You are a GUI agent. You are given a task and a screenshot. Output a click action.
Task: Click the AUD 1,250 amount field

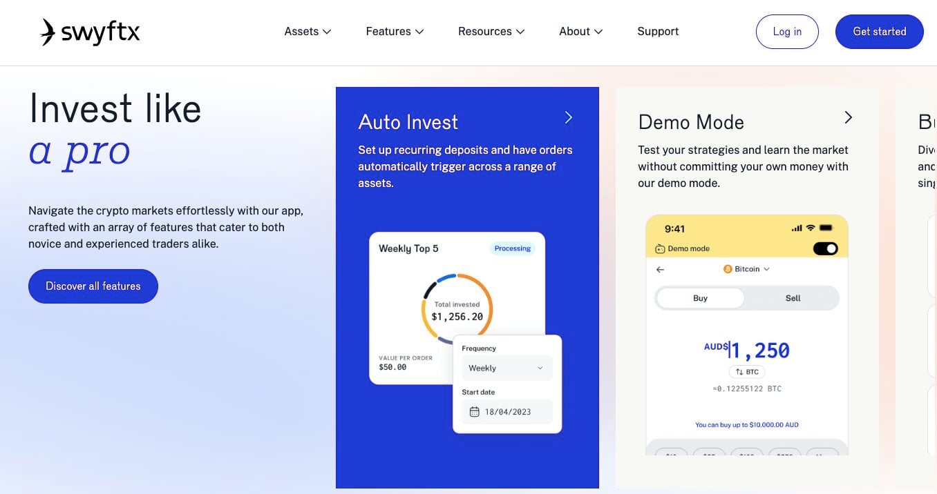pos(746,350)
